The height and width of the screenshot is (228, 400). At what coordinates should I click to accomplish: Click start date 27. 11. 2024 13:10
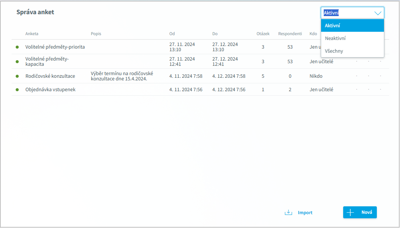tap(182, 47)
